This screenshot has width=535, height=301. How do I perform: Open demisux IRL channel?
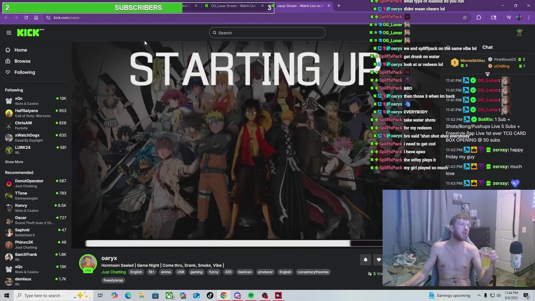pos(36,281)
